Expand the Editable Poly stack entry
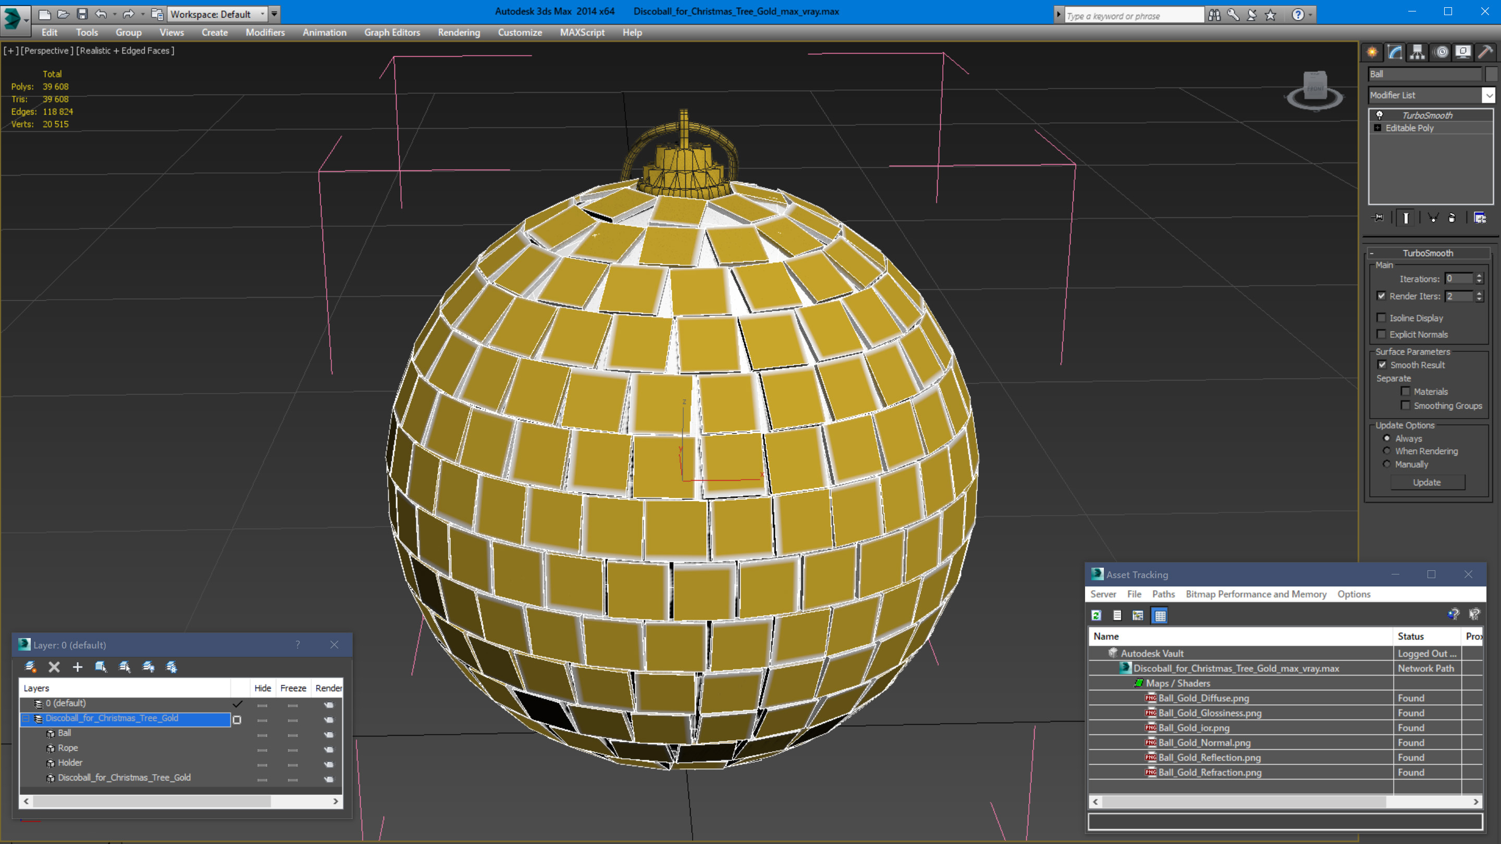Viewport: 1501px width, 844px height. 1377,128
